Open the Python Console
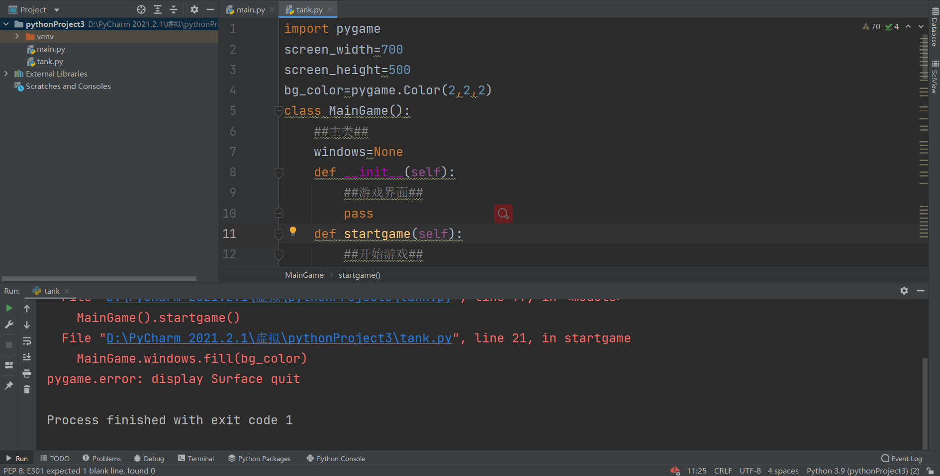940x476 pixels. pyautogui.click(x=336, y=458)
